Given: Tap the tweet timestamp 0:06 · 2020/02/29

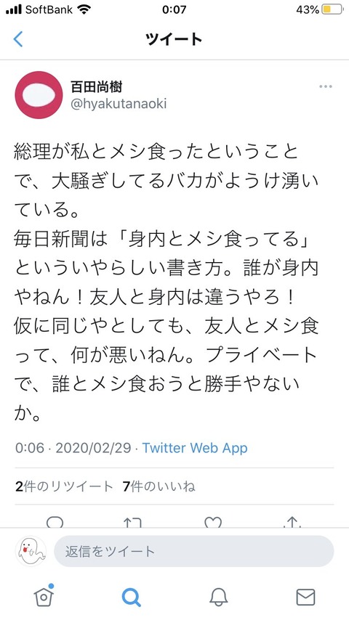Looking at the screenshot, I should pyautogui.click(x=73, y=448).
